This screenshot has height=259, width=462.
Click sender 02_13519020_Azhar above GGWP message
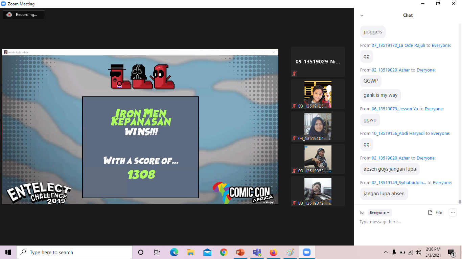pyautogui.click(x=391, y=70)
